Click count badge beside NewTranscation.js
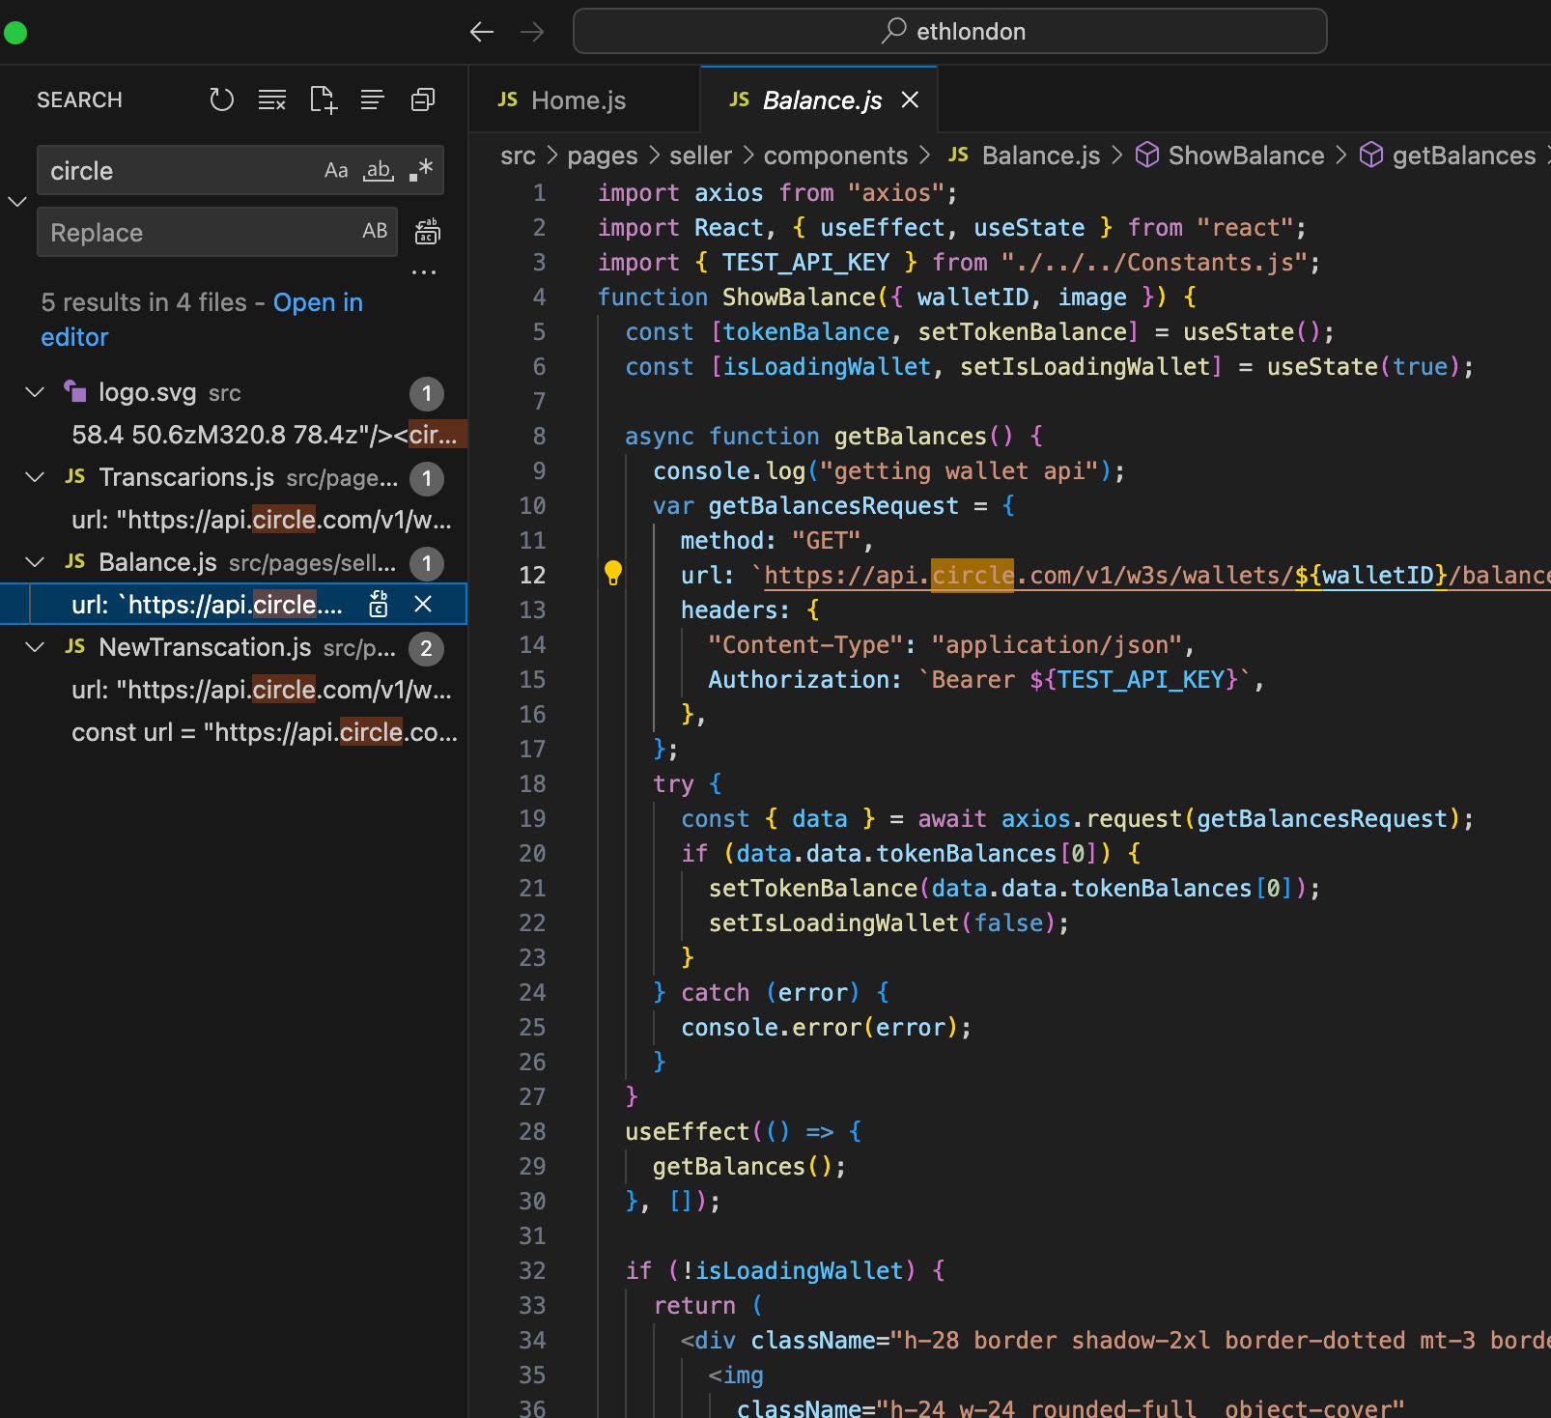Image resolution: width=1551 pixels, height=1418 pixels. tap(426, 648)
